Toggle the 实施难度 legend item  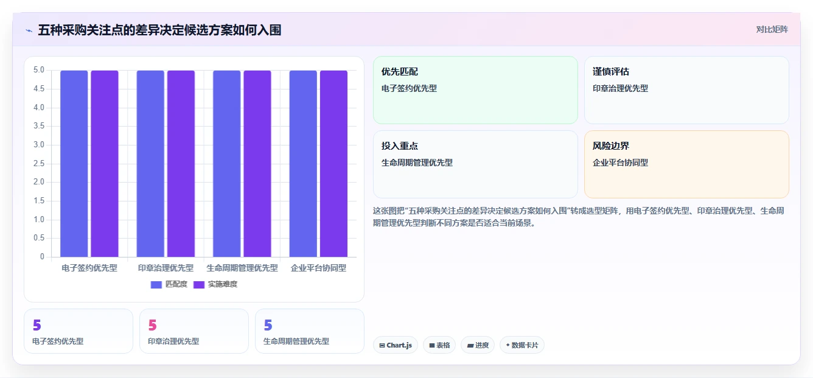(215, 284)
